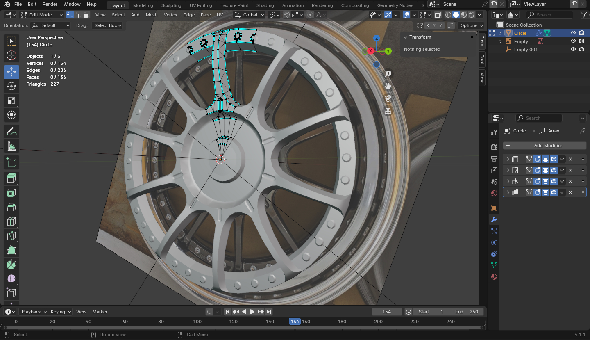Jump to the timeline end frame

tap(268, 312)
